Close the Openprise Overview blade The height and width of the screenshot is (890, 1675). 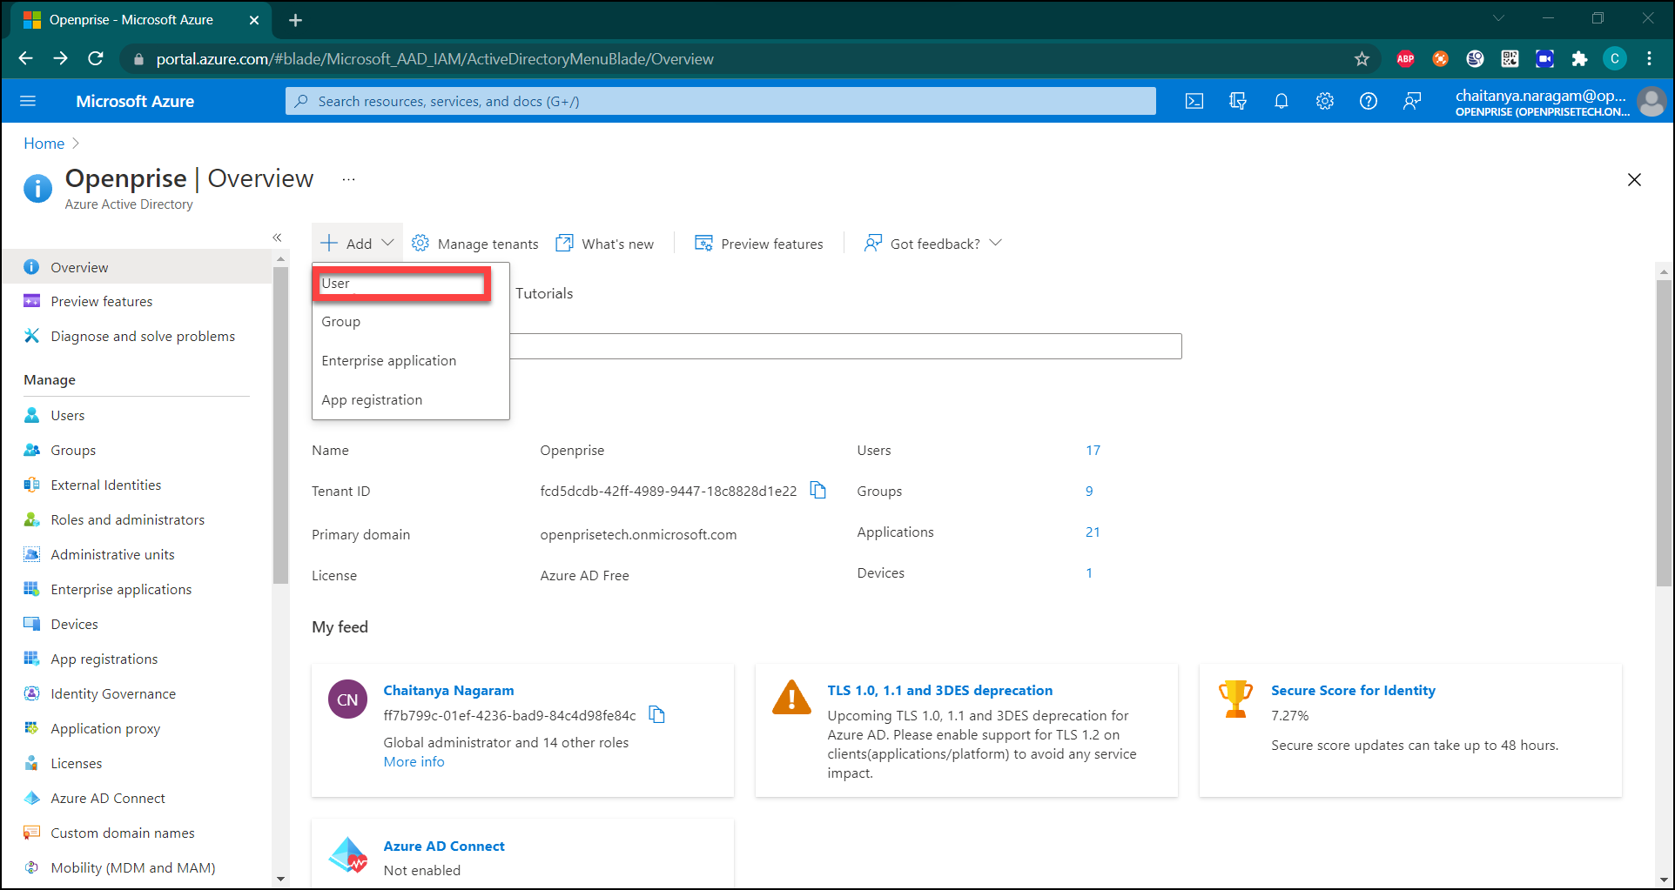pyautogui.click(x=1634, y=179)
